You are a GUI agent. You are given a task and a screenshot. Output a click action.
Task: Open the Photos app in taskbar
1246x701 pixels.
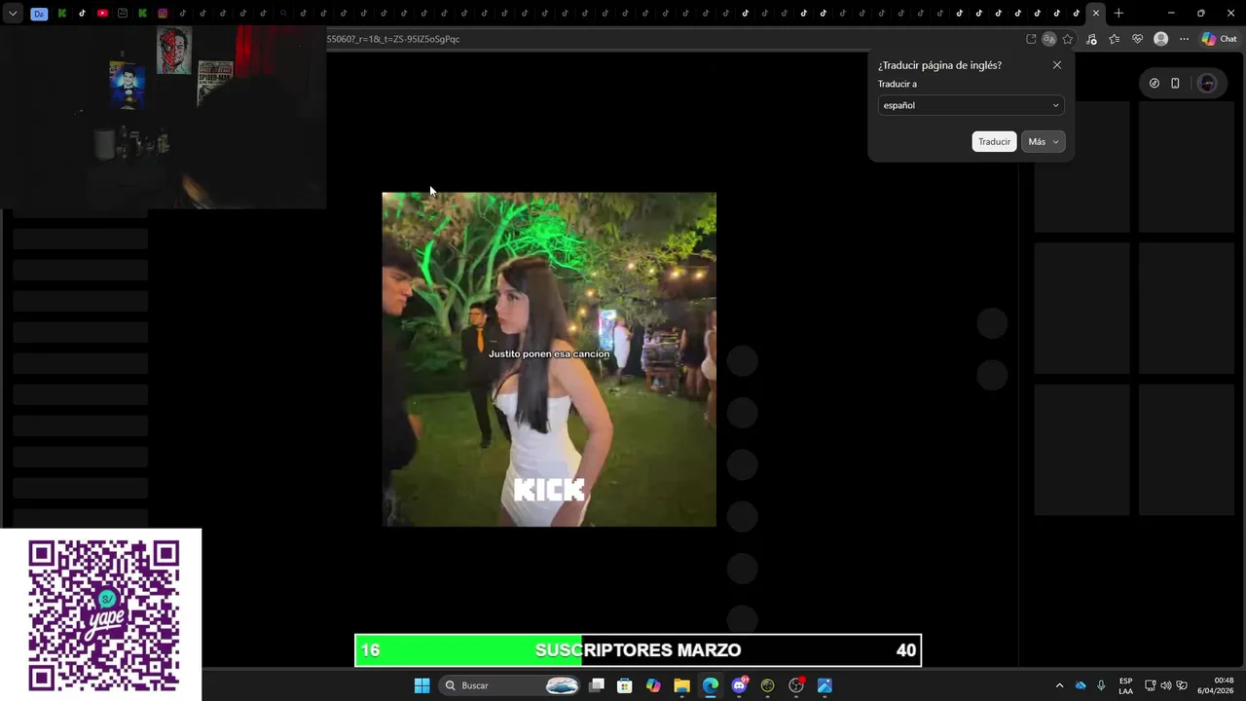click(x=825, y=685)
